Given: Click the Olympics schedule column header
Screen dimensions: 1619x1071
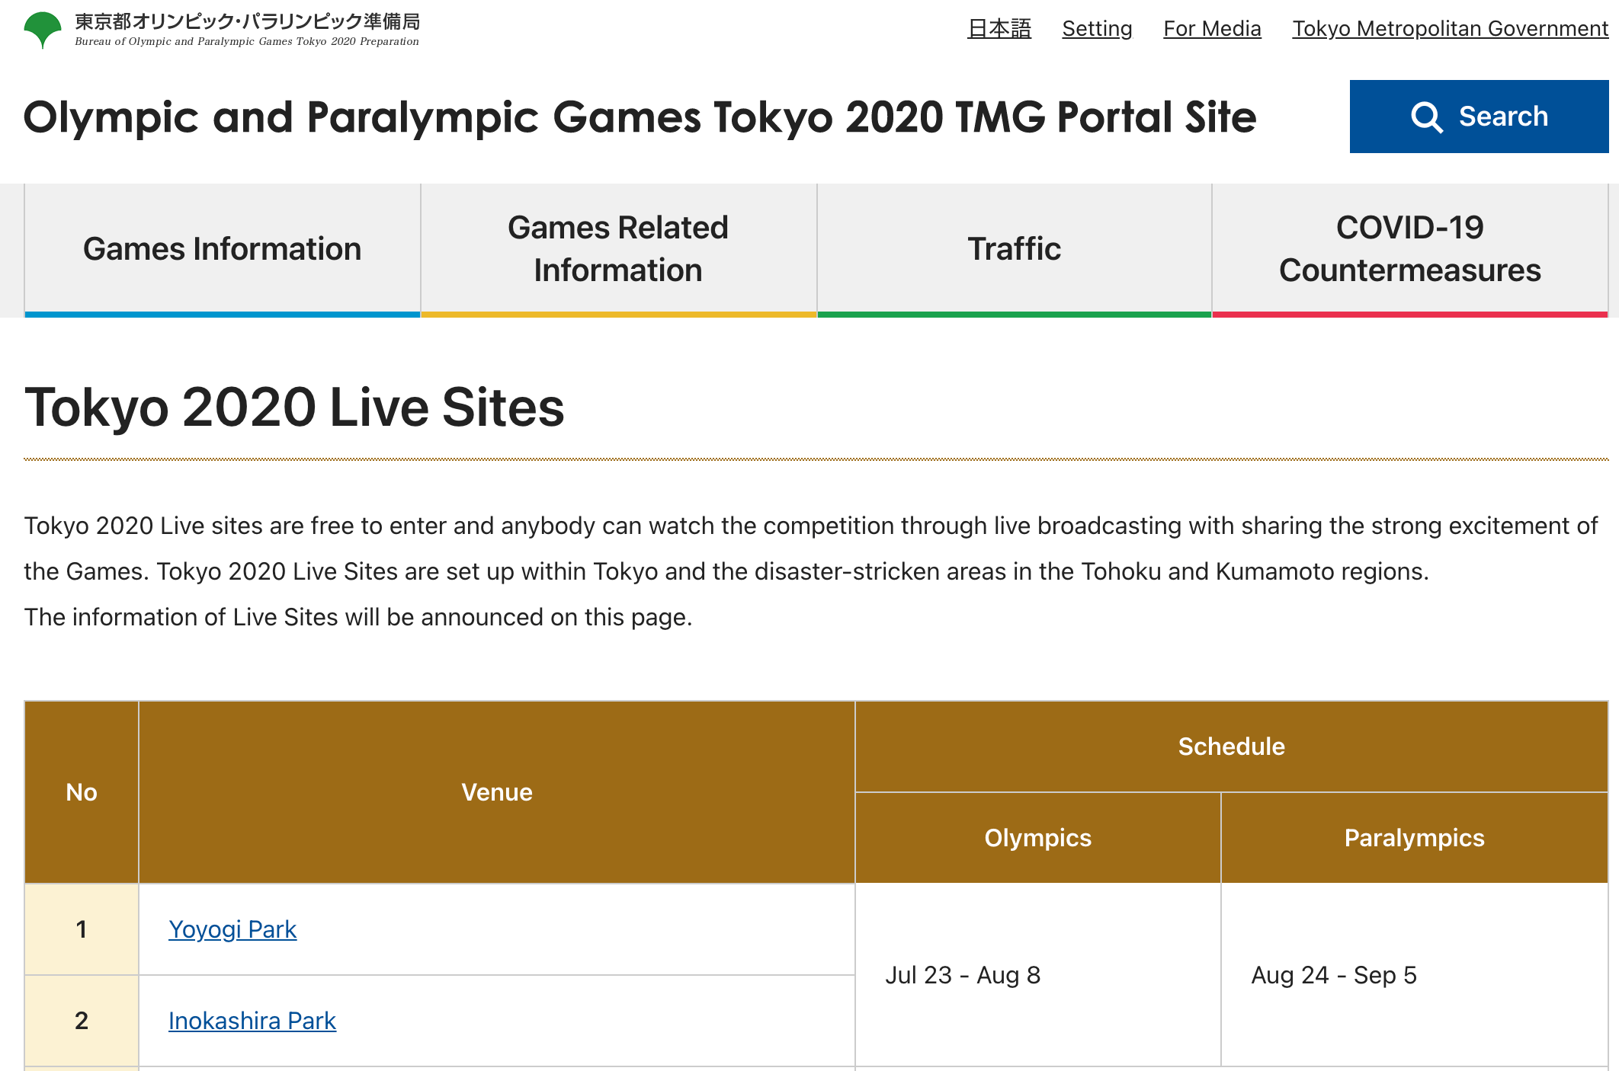Looking at the screenshot, I should [x=1037, y=838].
